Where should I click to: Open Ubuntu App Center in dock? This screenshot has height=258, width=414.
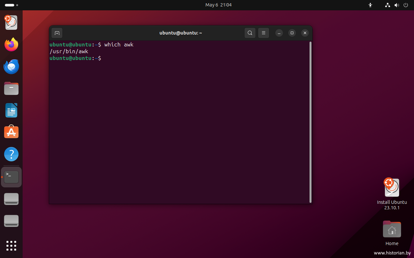tap(11, 132)
